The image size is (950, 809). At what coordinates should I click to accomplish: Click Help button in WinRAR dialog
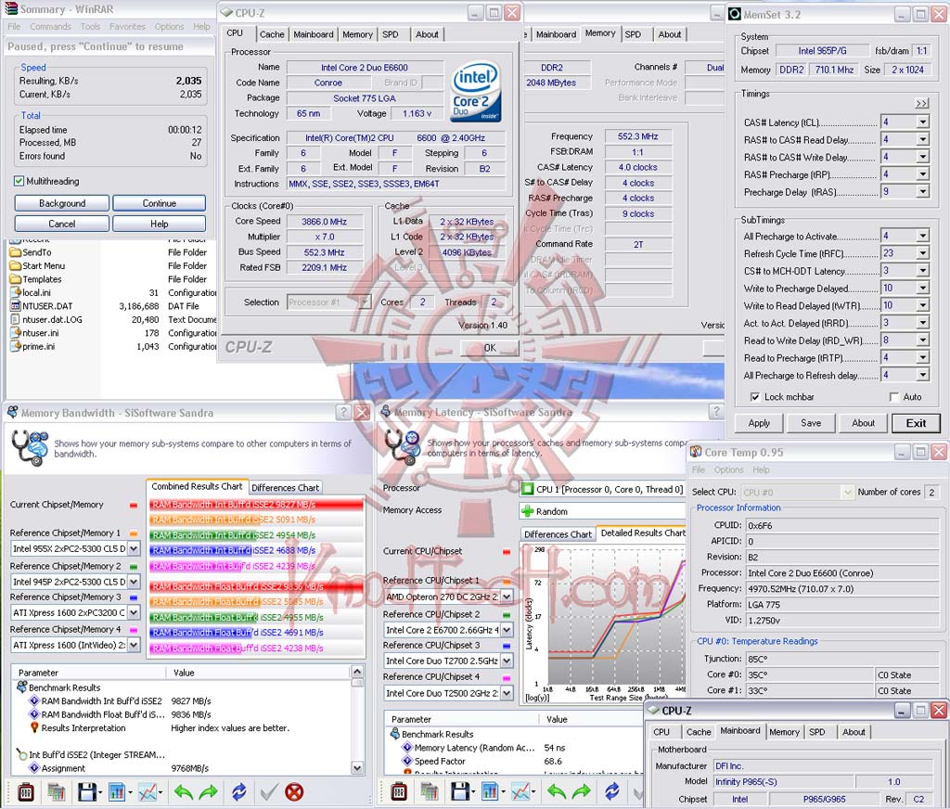tap(160, 224)
